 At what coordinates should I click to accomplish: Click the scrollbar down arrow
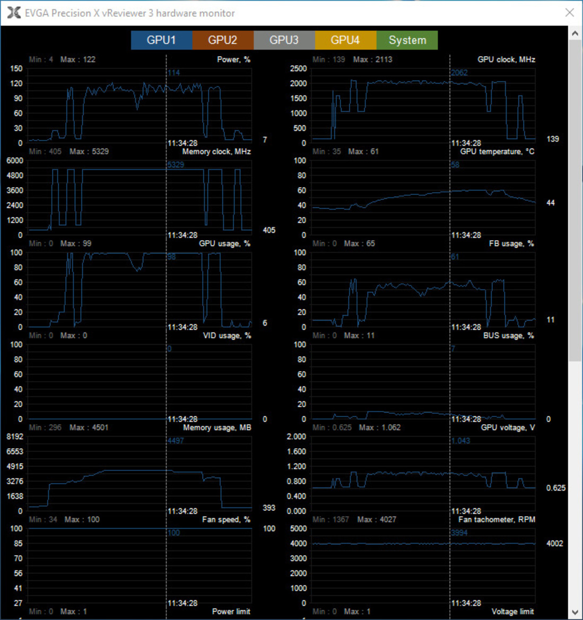click(575, 613)
